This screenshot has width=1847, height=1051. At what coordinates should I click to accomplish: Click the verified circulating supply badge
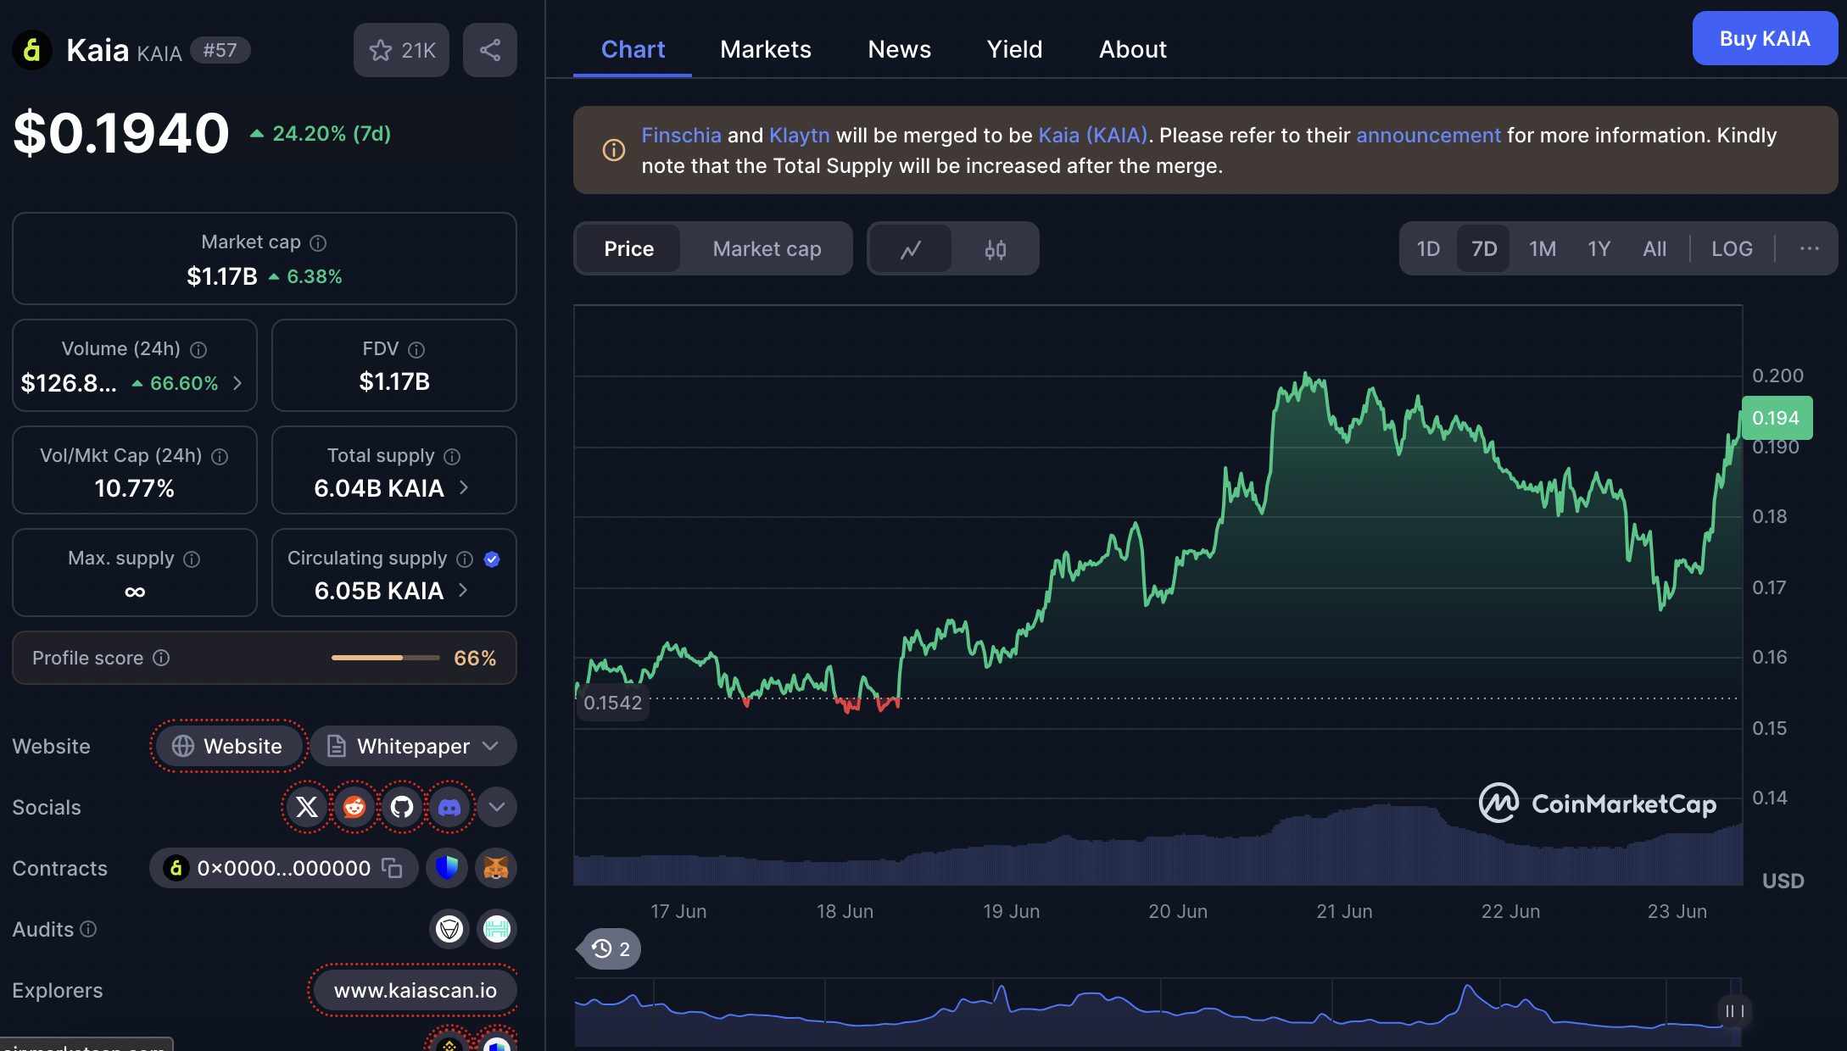(x=492, y=559)
